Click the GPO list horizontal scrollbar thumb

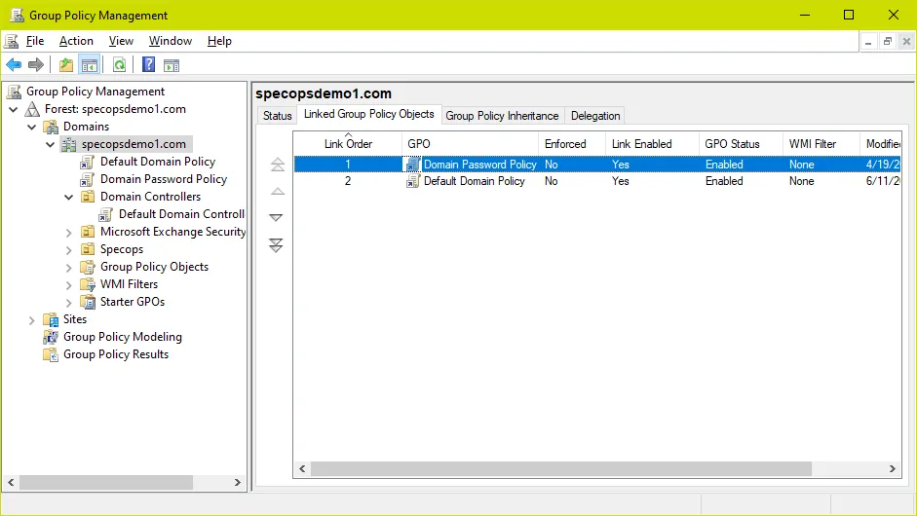(x=561, y=468)
